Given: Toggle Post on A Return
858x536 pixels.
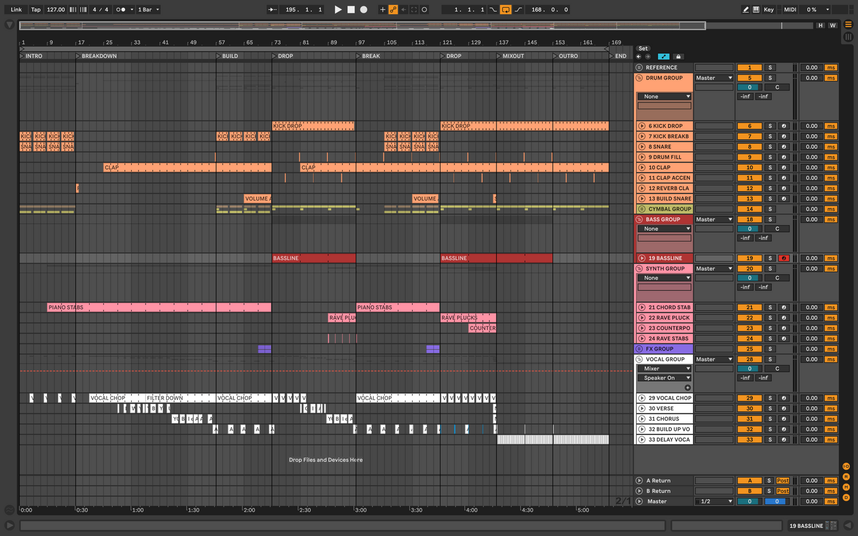Looking at the screenshot, I should point(783,481).
